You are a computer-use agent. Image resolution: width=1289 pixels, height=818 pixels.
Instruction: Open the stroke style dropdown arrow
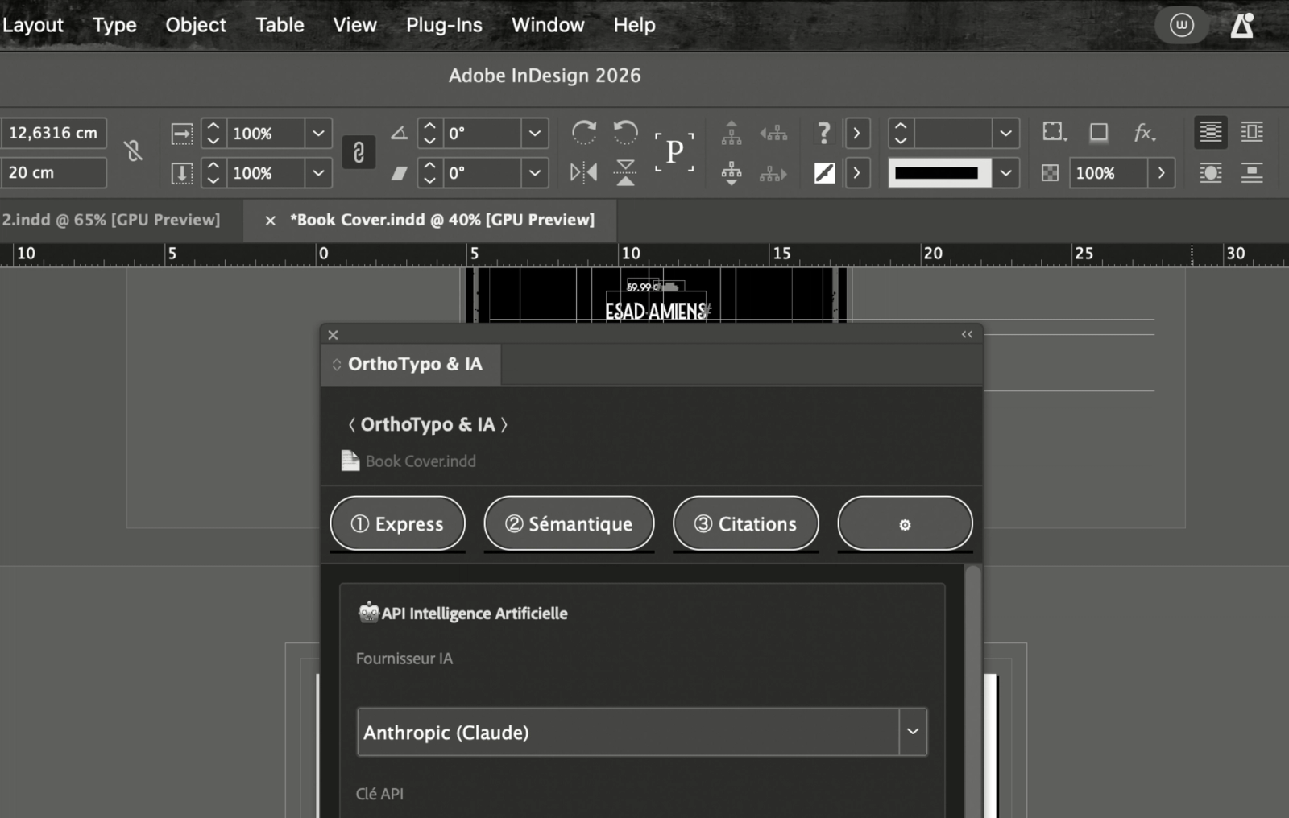(x=1005, y=172)
